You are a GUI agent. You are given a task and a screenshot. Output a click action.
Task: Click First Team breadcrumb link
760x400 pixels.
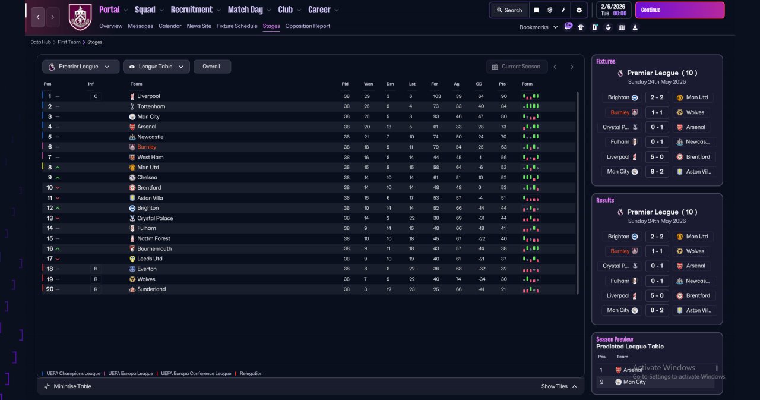[69, 42]
